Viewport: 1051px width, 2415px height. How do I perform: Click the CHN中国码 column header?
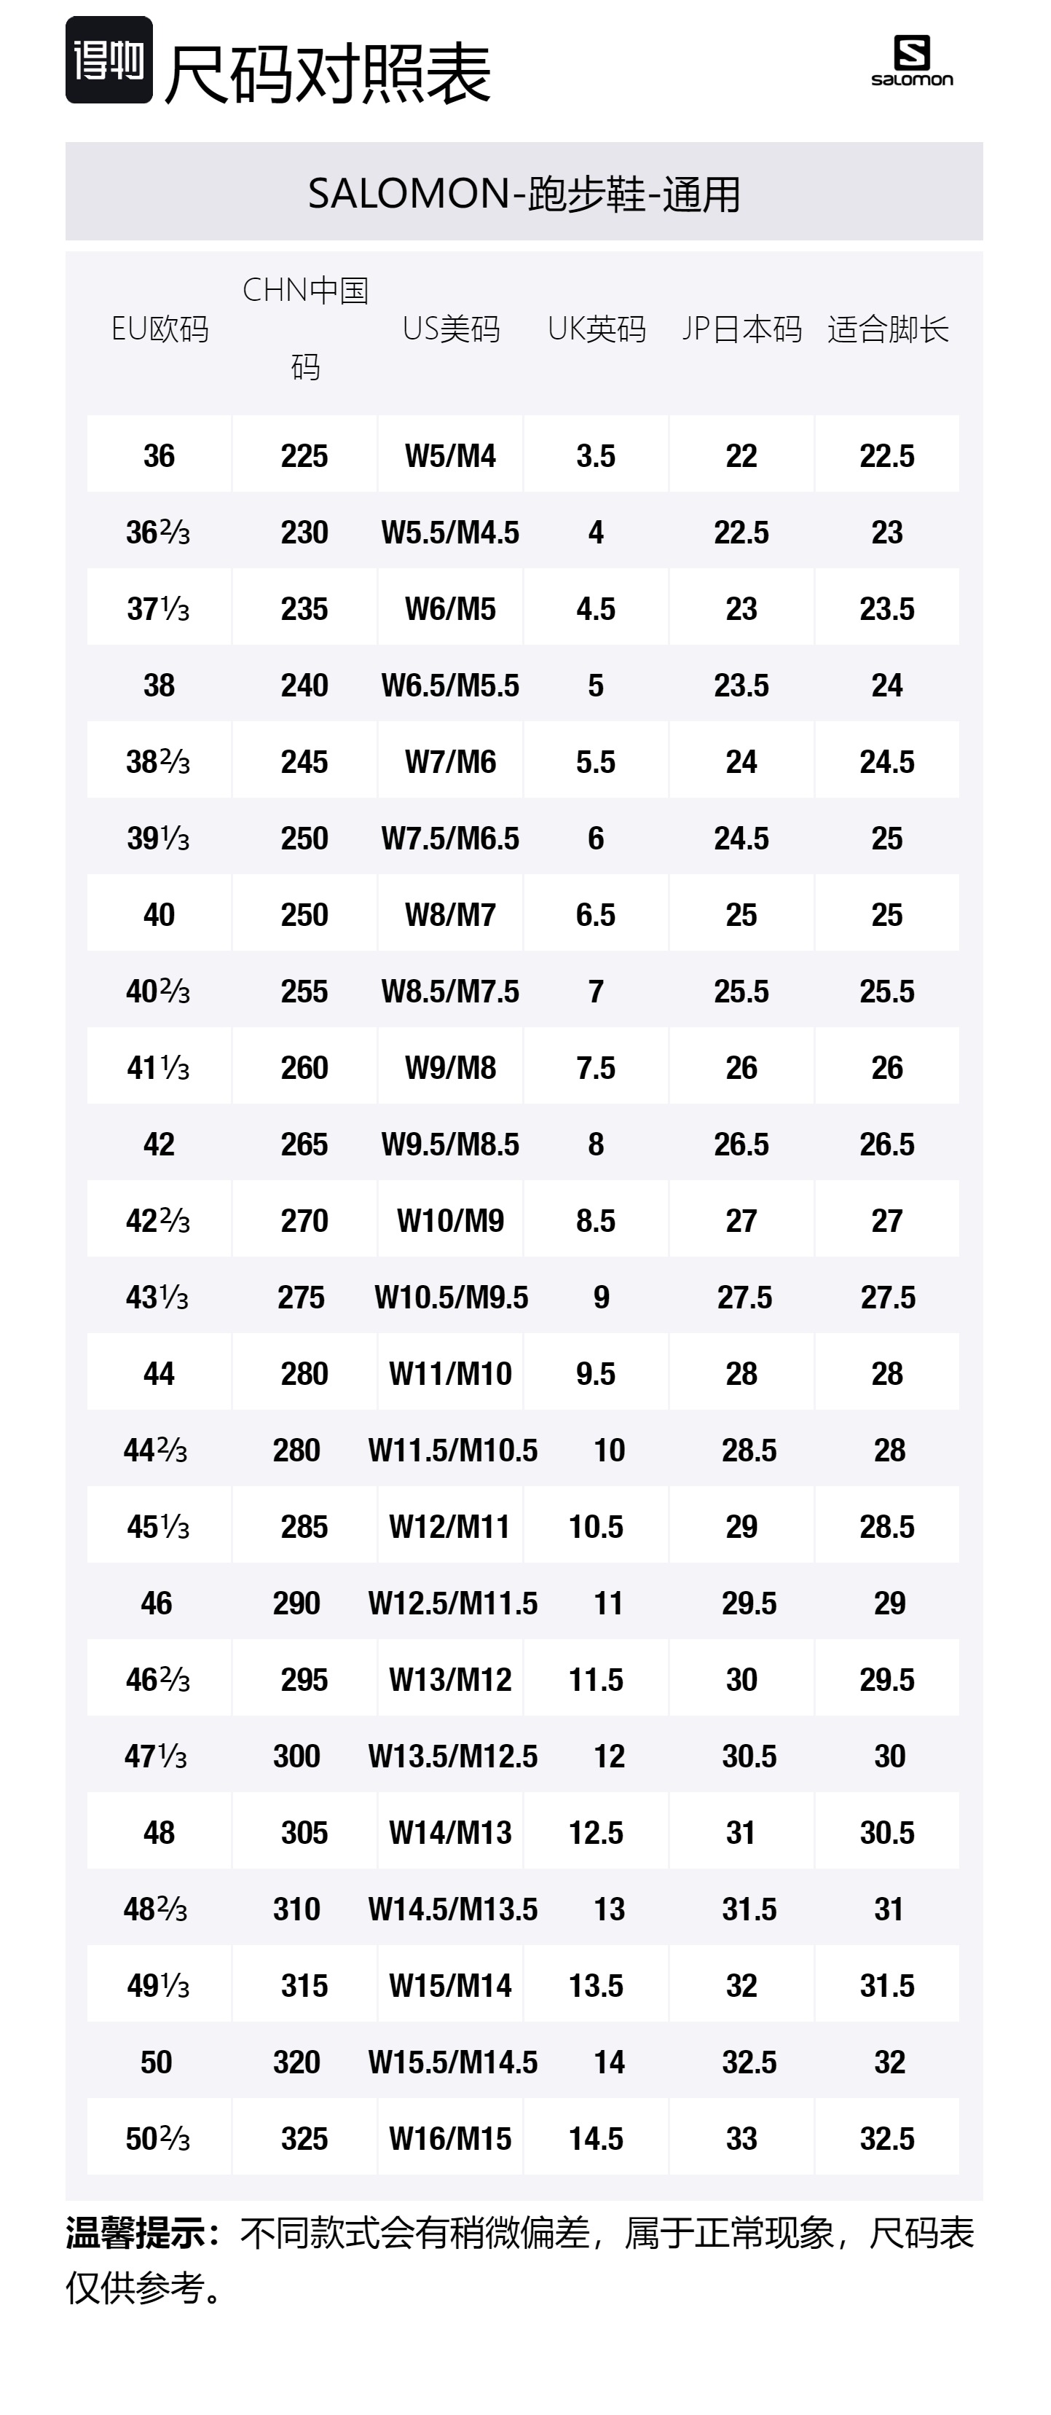click(304, 327)
